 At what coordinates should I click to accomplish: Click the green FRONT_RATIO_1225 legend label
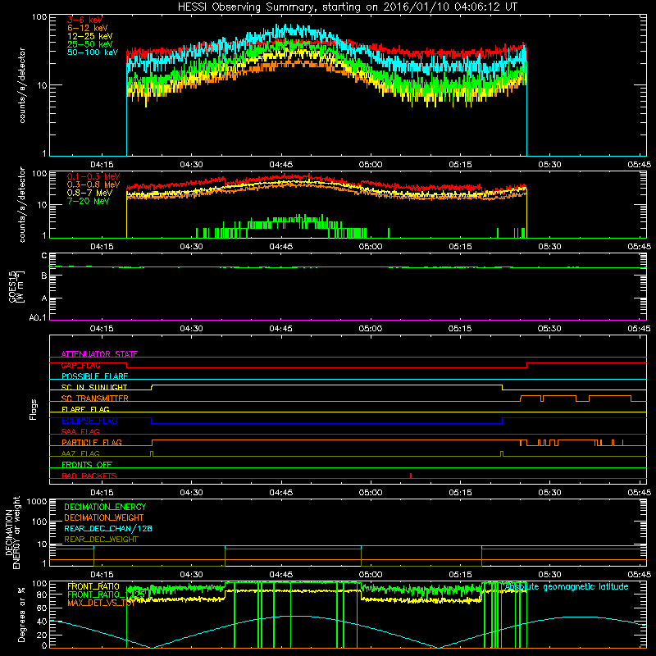[x=107, y=595]
